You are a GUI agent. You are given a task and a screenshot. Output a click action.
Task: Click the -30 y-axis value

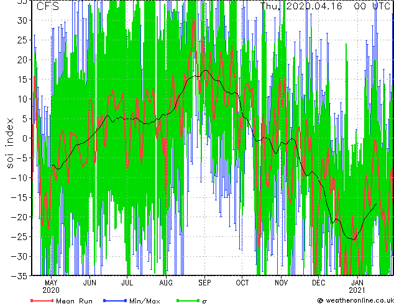pyautogui.click(x=20, y=256)
